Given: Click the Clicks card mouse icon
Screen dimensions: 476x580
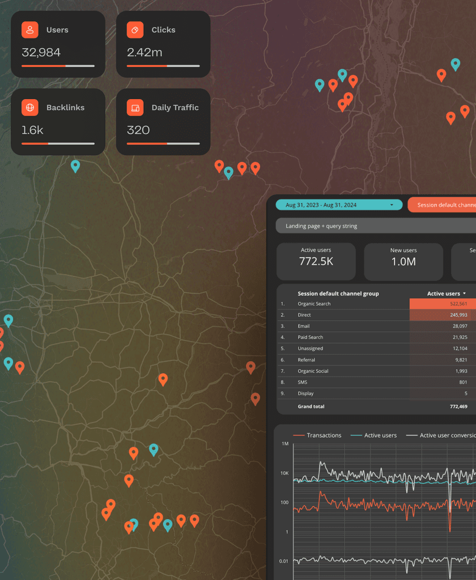Looking at the screenshot, I should click(135, 30).
